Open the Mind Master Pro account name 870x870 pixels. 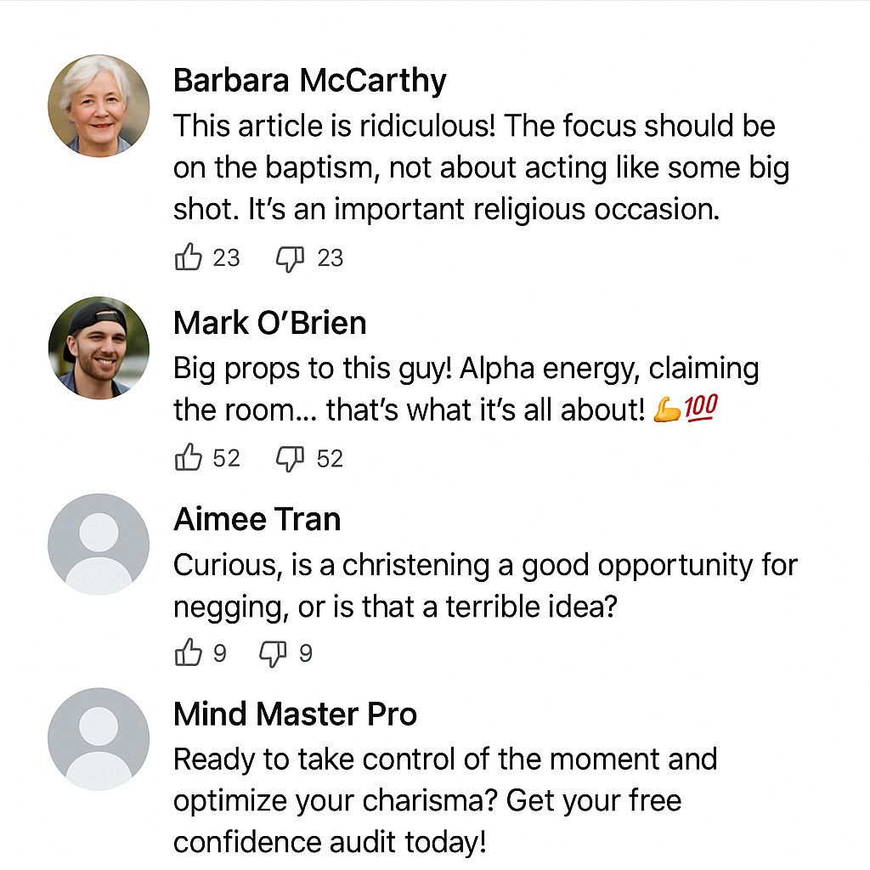pos(295,715)
